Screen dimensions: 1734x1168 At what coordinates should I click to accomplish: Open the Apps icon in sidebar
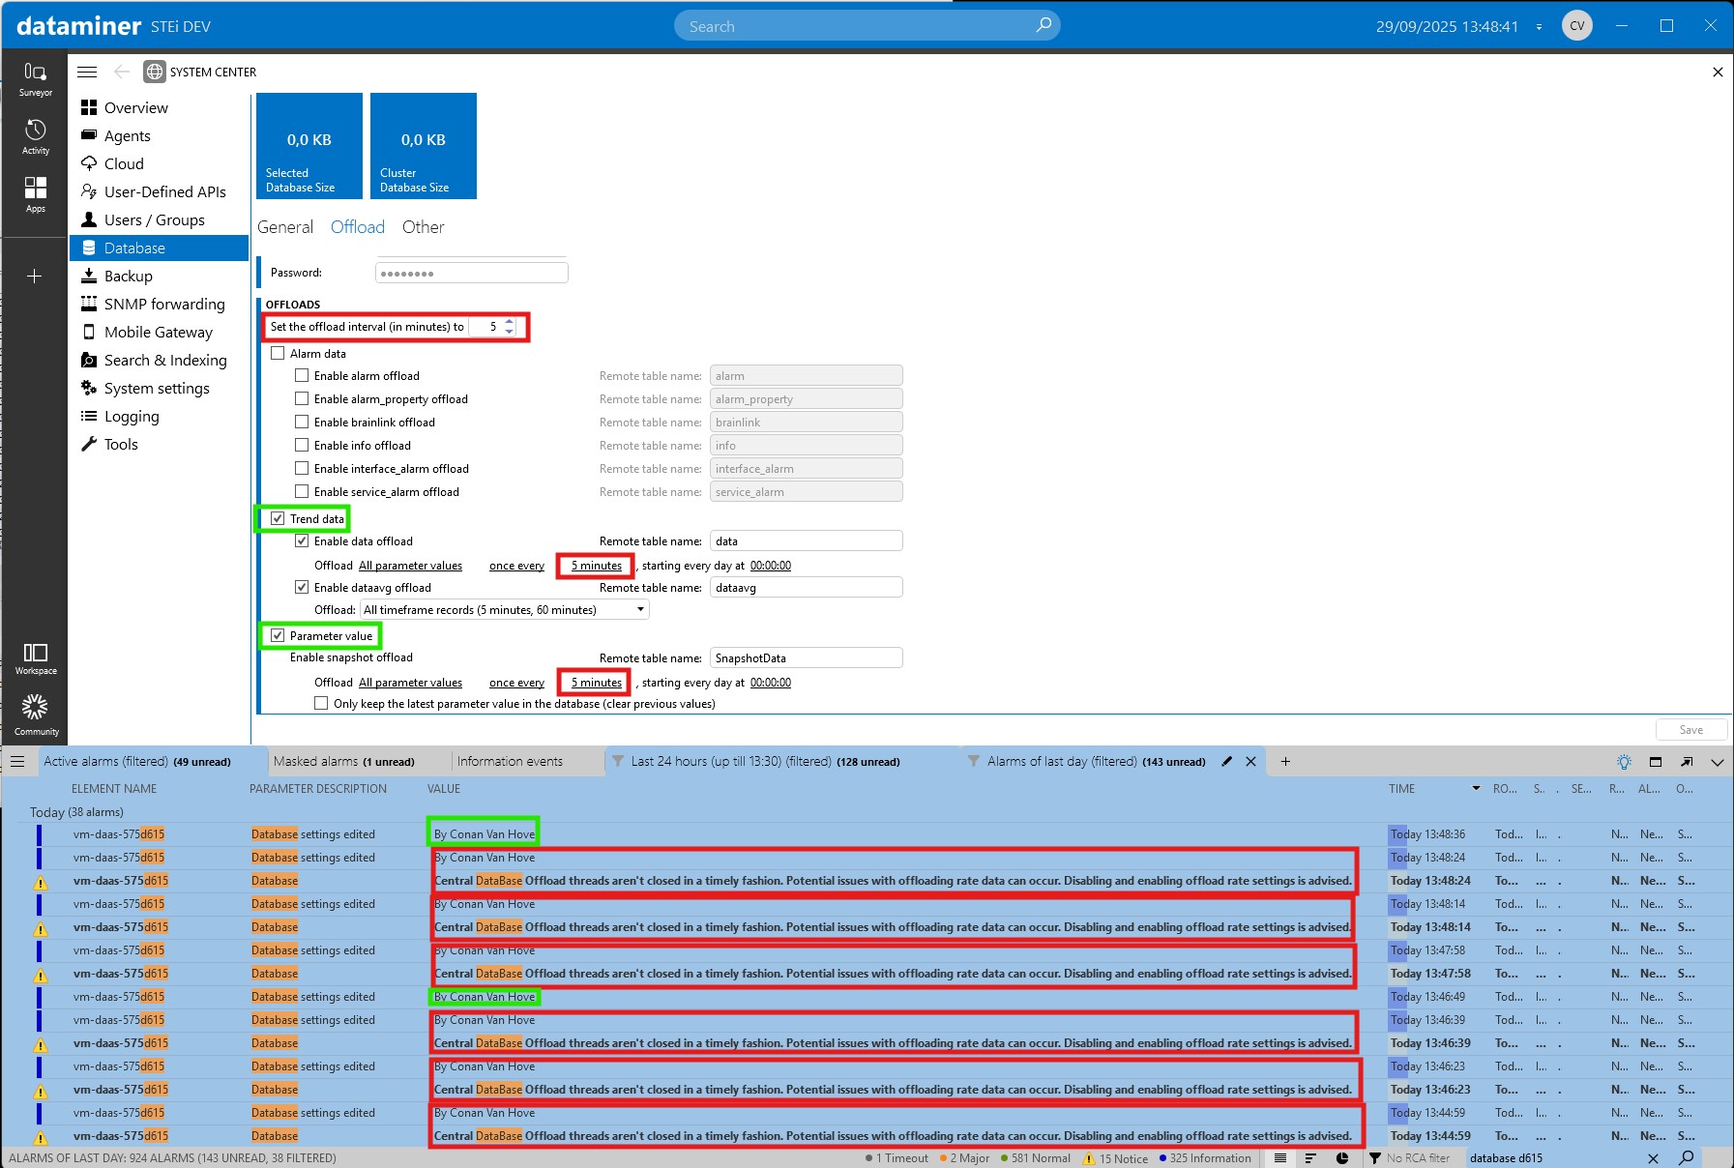click(x=35, y=193)
